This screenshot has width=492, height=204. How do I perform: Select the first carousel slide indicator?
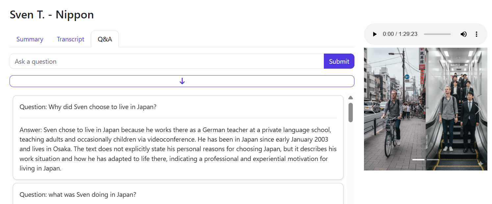coord(418,160)
